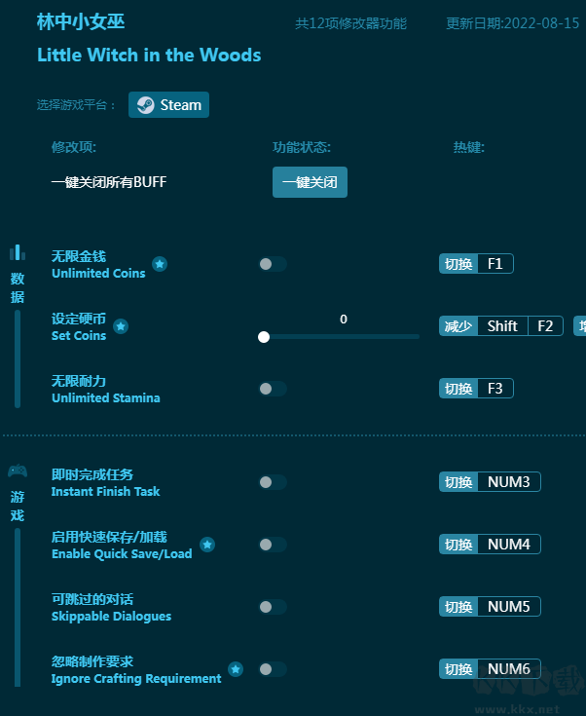Toggle Unlimited Coins switch on
Viewport: 586px width, 716px height.
273,264
